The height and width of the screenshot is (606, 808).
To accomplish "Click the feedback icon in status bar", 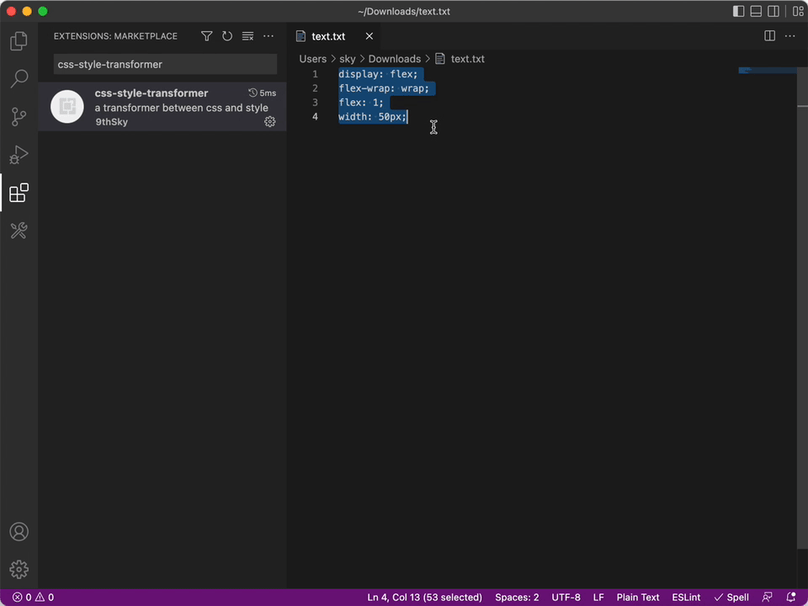I will (768, 598).
